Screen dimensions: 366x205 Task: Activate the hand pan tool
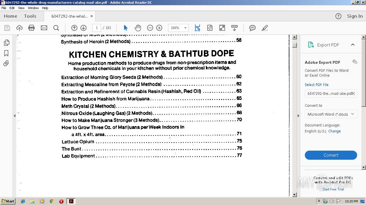click(x=138, y=28)
